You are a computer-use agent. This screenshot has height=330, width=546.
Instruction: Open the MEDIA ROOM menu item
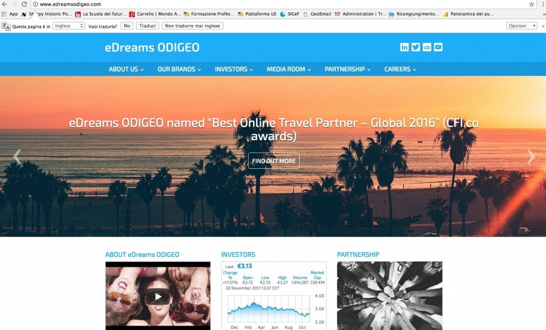[x=288, y=69]
